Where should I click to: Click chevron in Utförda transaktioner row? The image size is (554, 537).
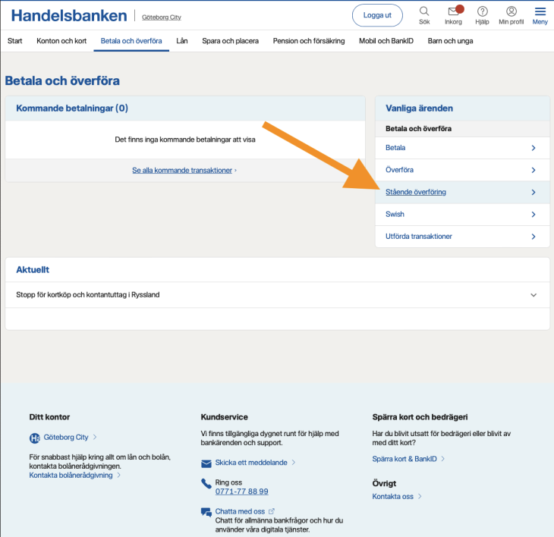click(x=534, y=237)
